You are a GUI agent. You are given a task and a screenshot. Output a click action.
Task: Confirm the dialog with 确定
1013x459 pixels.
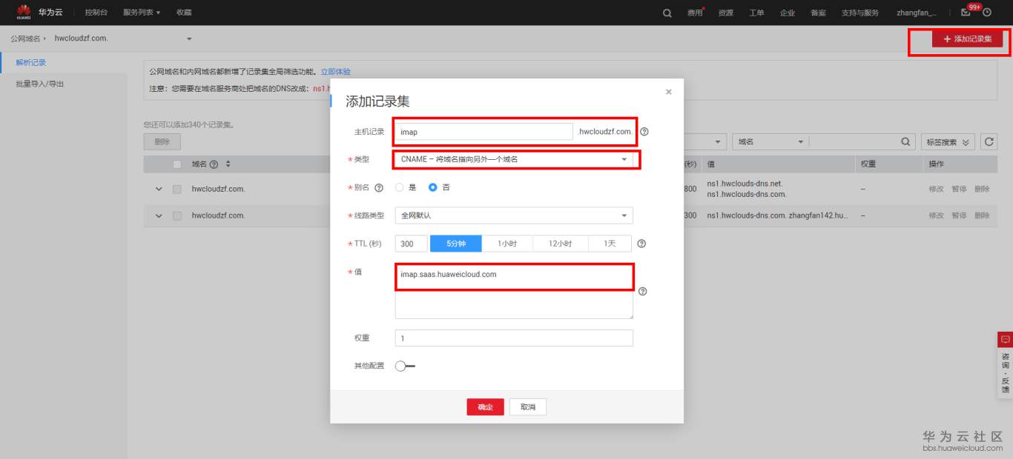click(485, 407)
